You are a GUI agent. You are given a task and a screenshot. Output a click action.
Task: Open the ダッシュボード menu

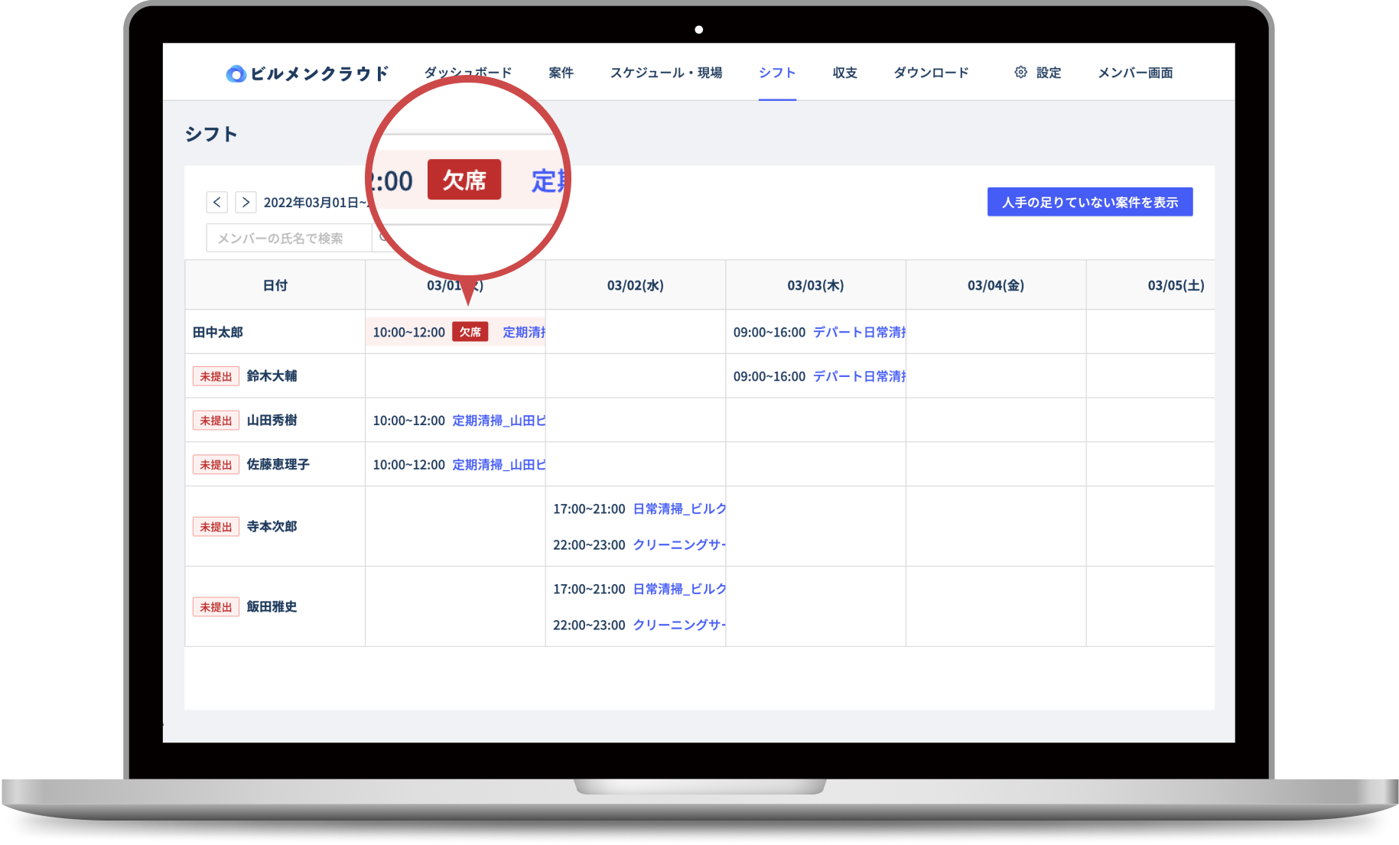click(x=468, y=73)
